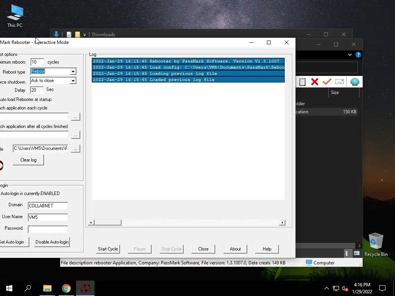
Task: Click the Domain field containing COLLABNET
Action: coord(48,206)
